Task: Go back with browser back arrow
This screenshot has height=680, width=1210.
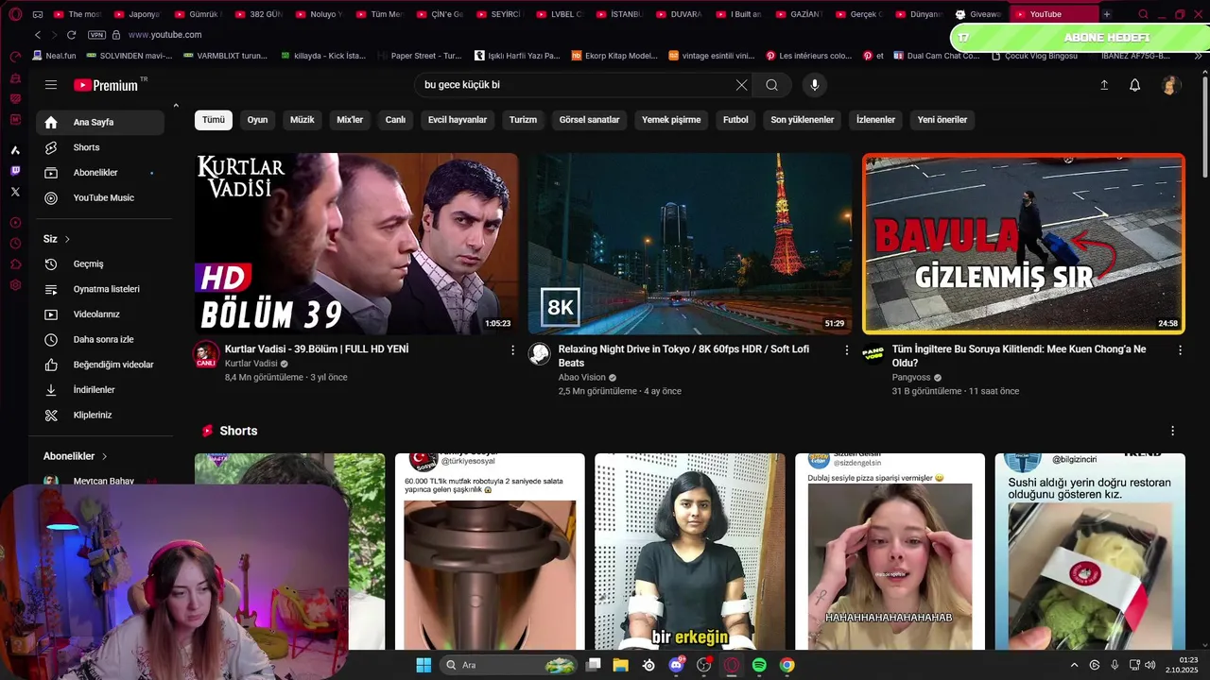Action: click(x=38, y=35)
